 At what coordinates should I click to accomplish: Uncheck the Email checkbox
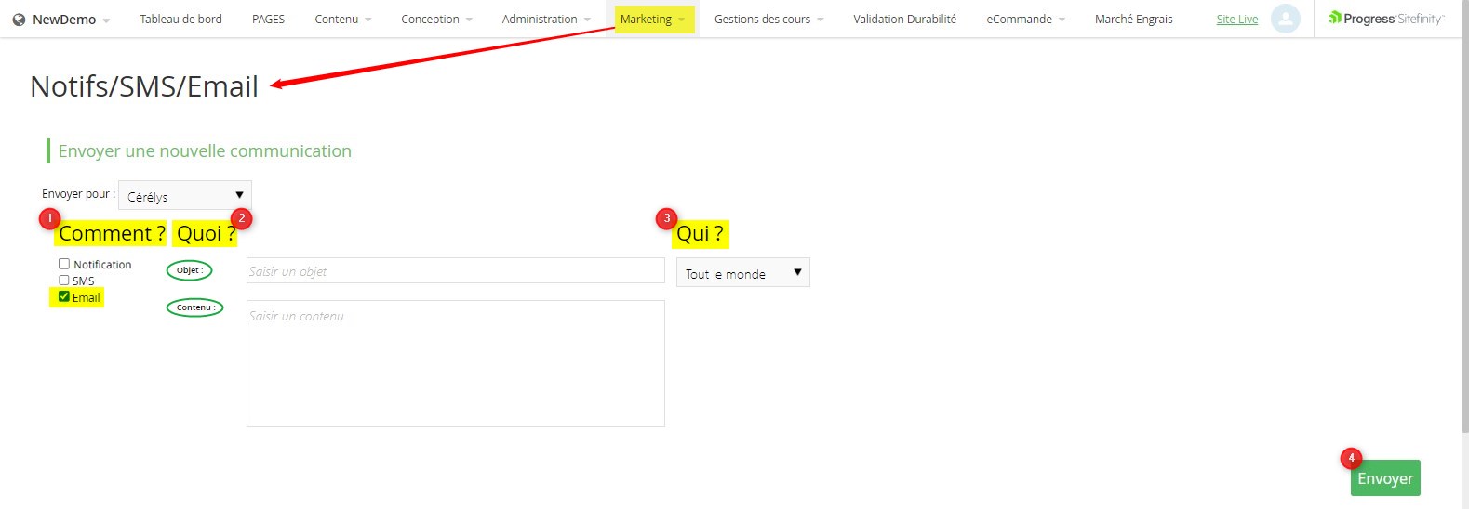click(64, 296)
